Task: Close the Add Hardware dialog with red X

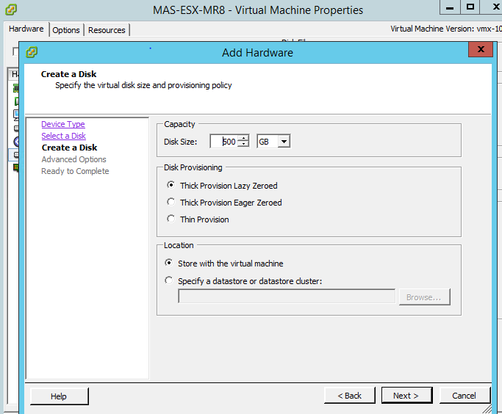Action: point(480,49)
